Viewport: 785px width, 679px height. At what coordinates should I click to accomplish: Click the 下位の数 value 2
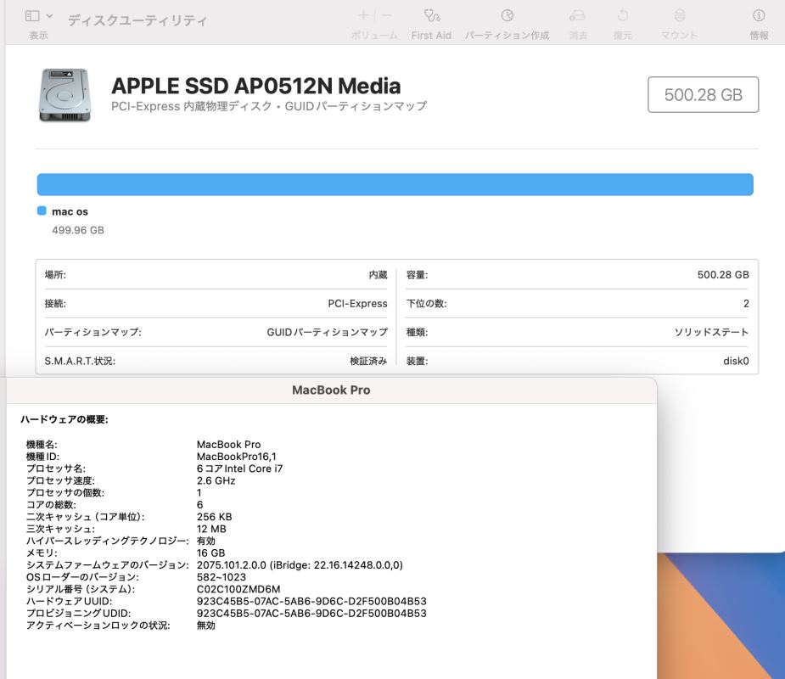click(x=746, y=304)
